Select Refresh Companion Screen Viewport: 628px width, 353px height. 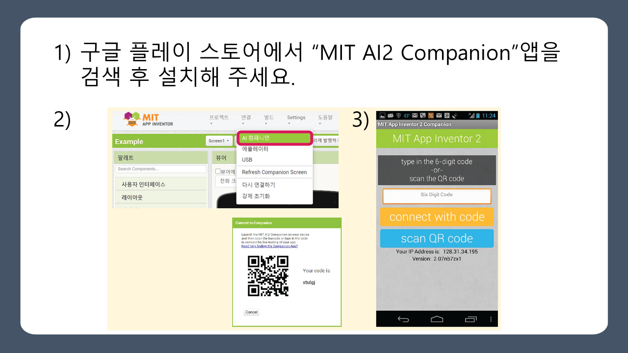coord(274,172)
